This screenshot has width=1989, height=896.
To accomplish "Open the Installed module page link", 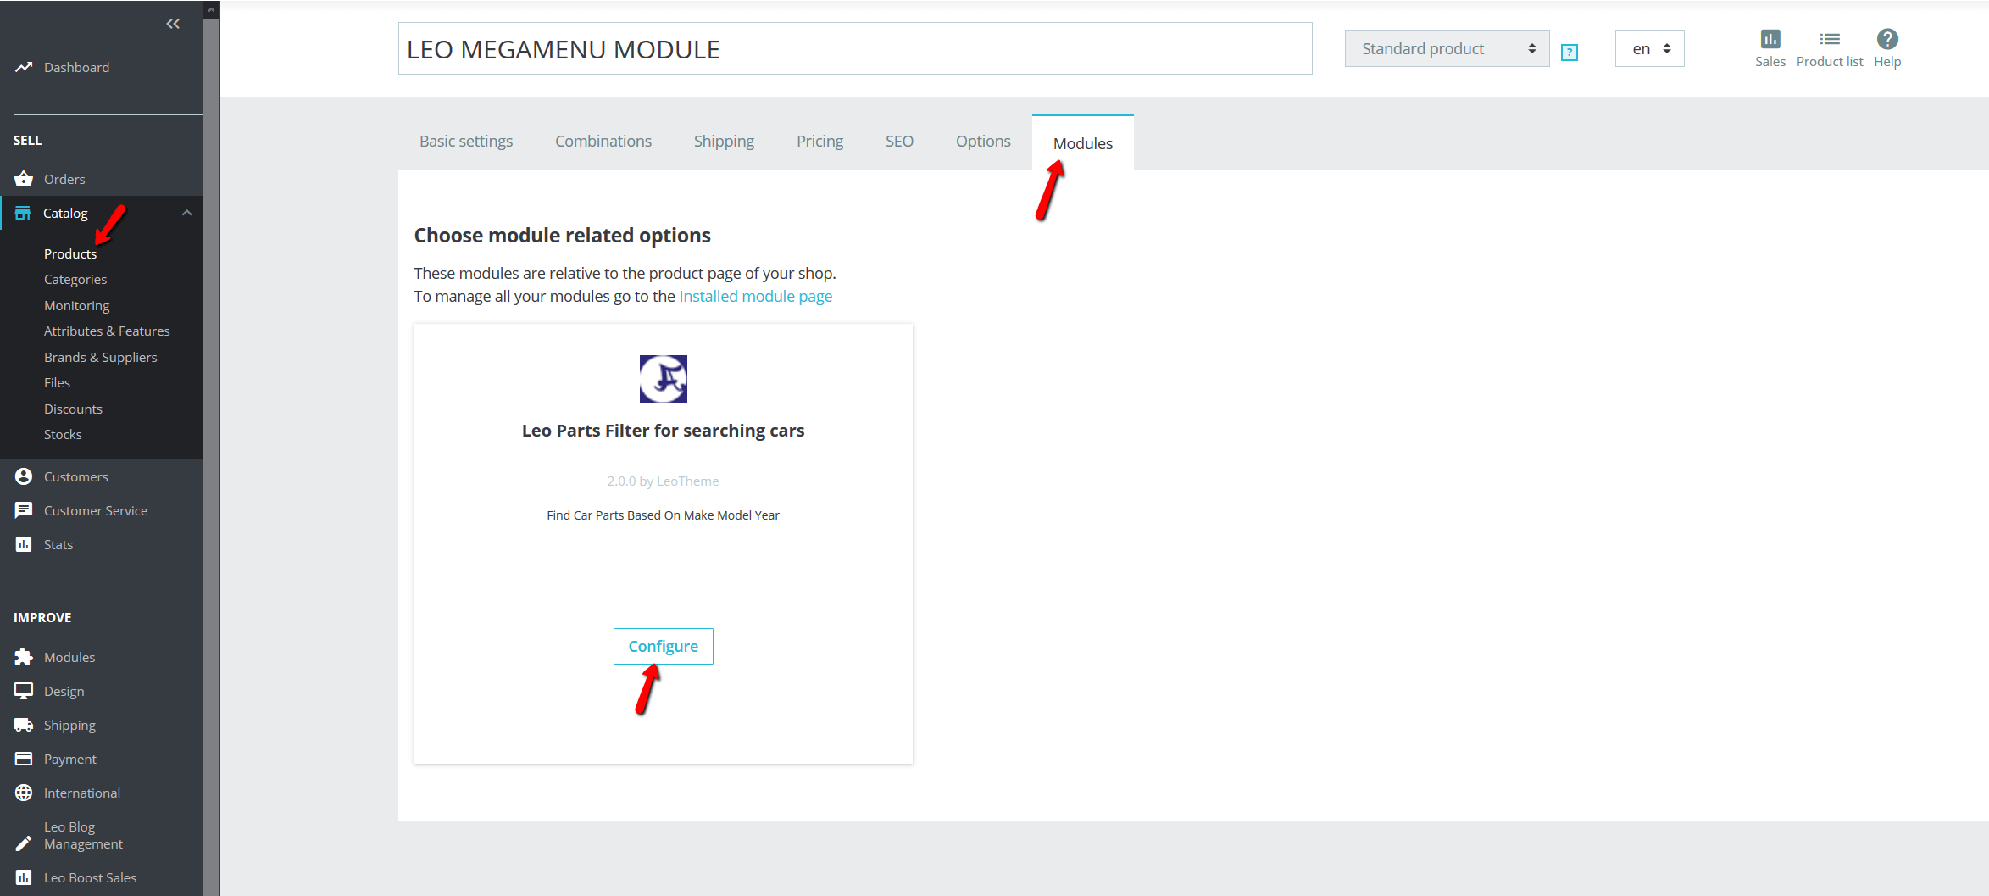I will [755, 296].
